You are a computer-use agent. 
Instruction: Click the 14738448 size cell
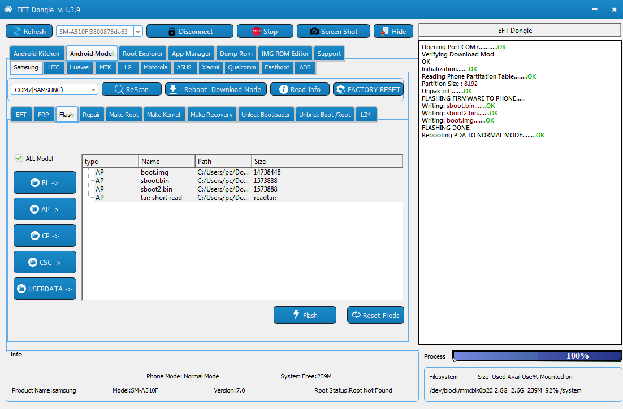click(x=267, y=172)
